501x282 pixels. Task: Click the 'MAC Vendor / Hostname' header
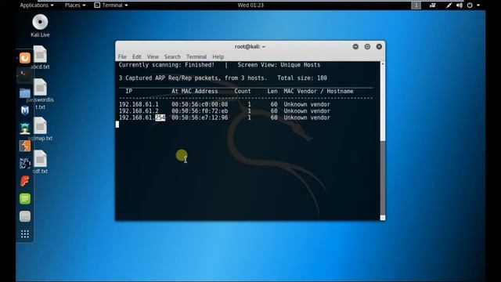319,91
